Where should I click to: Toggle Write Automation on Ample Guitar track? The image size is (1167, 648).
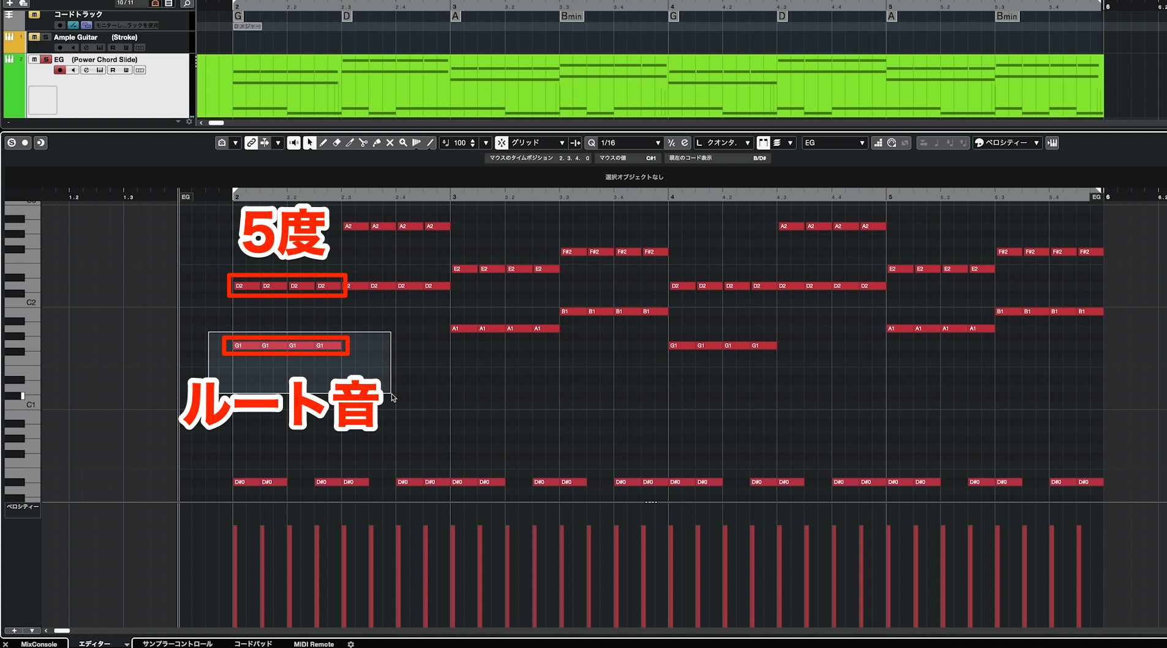pyautogui.click(x=126, y=48)
